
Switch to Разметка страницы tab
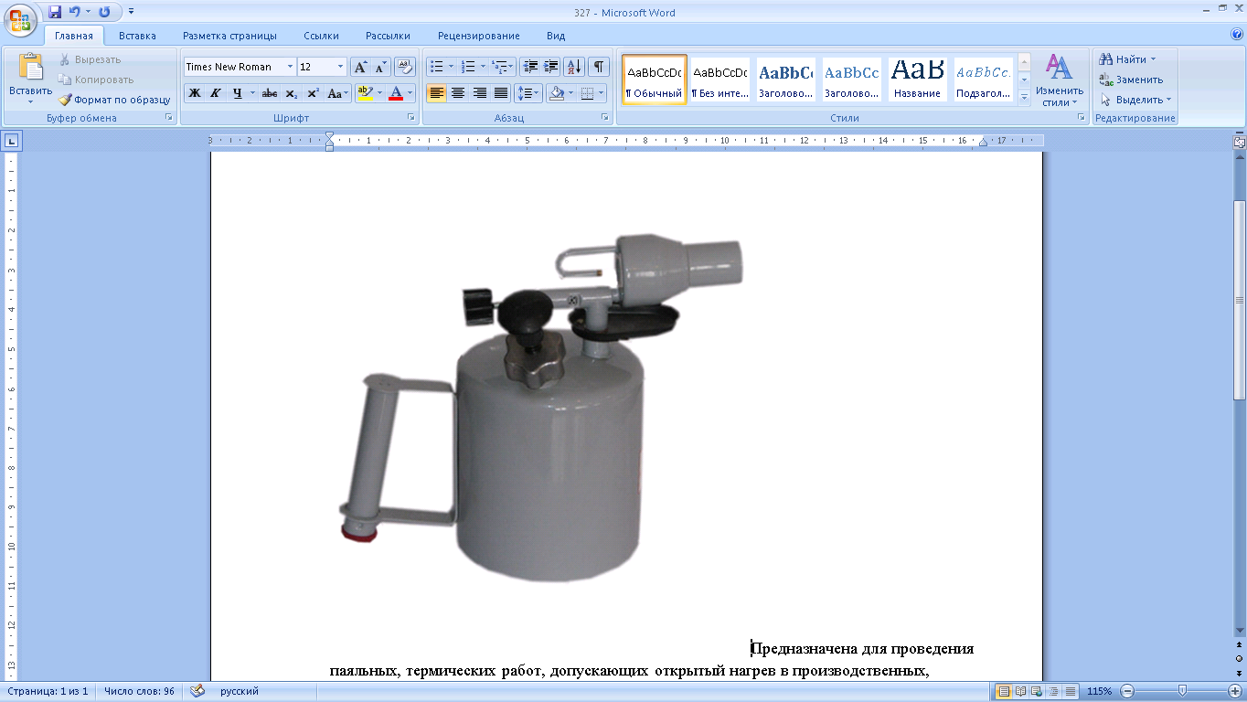[229, 36]
